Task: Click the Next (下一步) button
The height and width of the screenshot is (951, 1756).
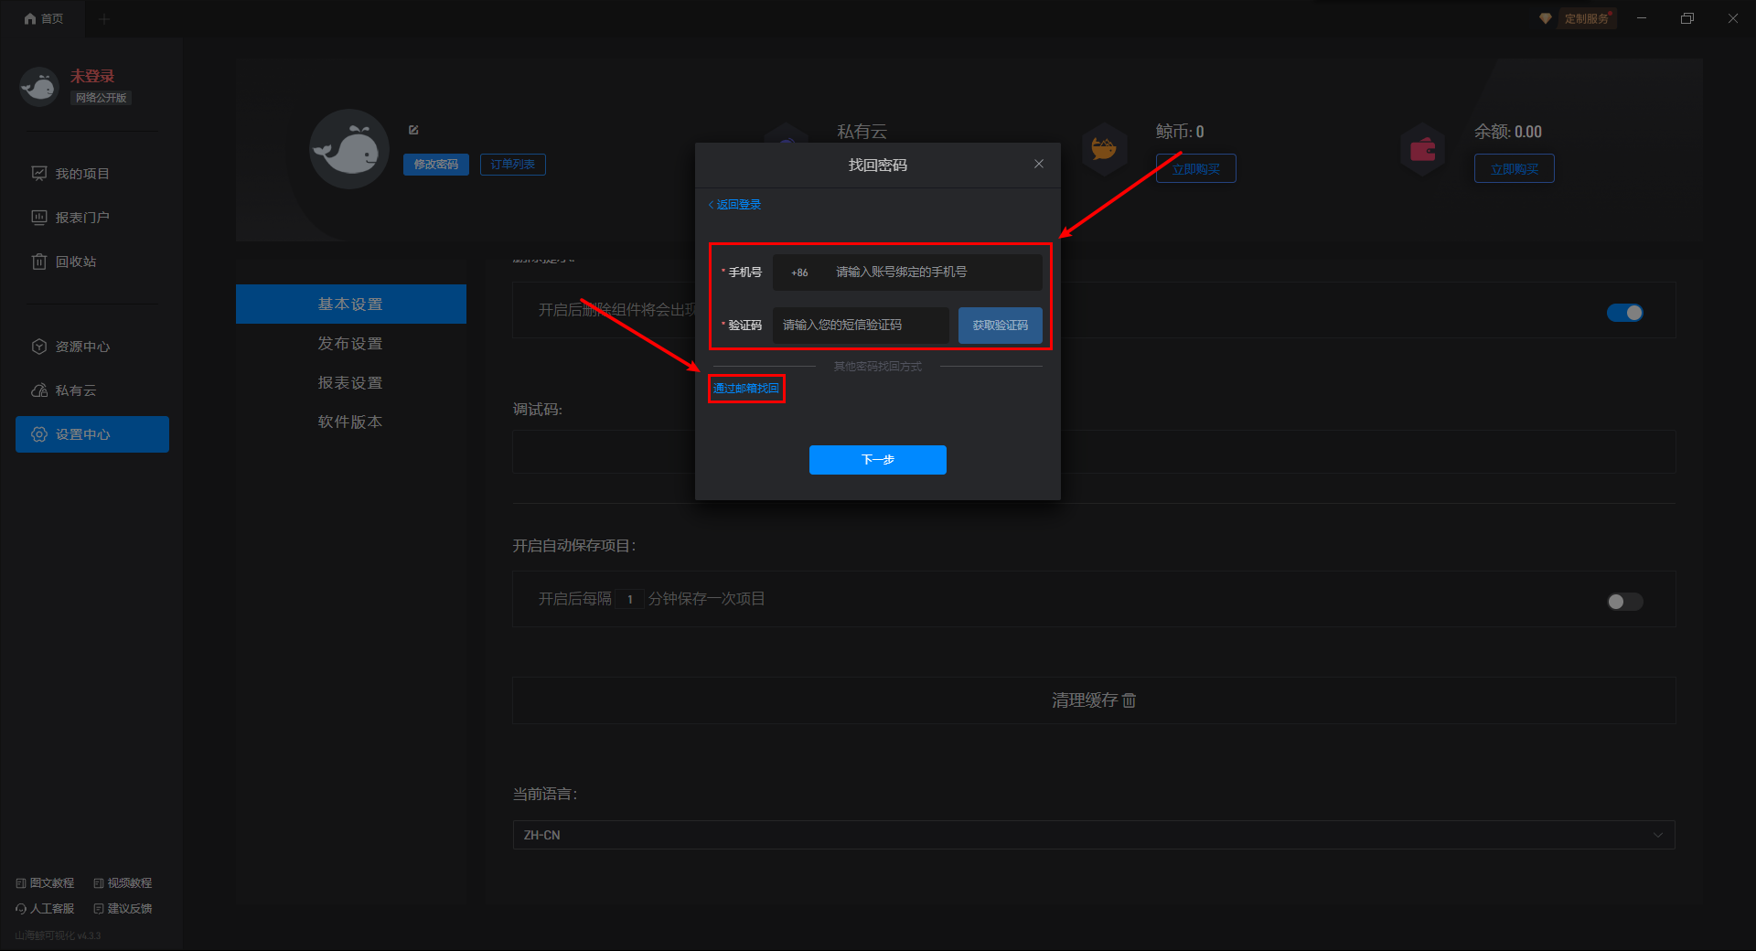Action: [877, 460]
